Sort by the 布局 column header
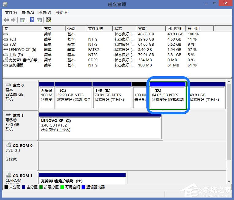The image size is (234, 200). (x=54, y=28)
